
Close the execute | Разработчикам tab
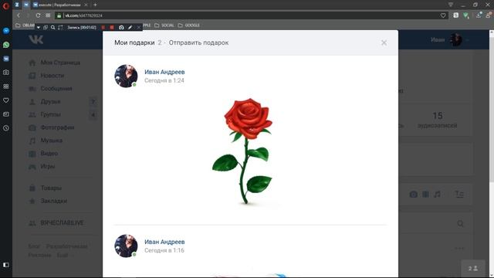[x=86, y=5]
